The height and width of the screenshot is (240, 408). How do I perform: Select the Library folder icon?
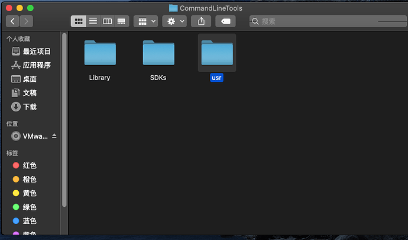pyautogui.click(x=100, y=52)
